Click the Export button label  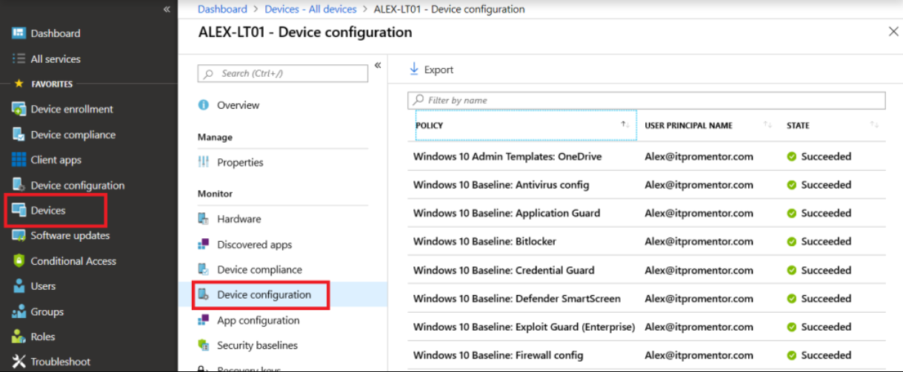tap(439, 70)
